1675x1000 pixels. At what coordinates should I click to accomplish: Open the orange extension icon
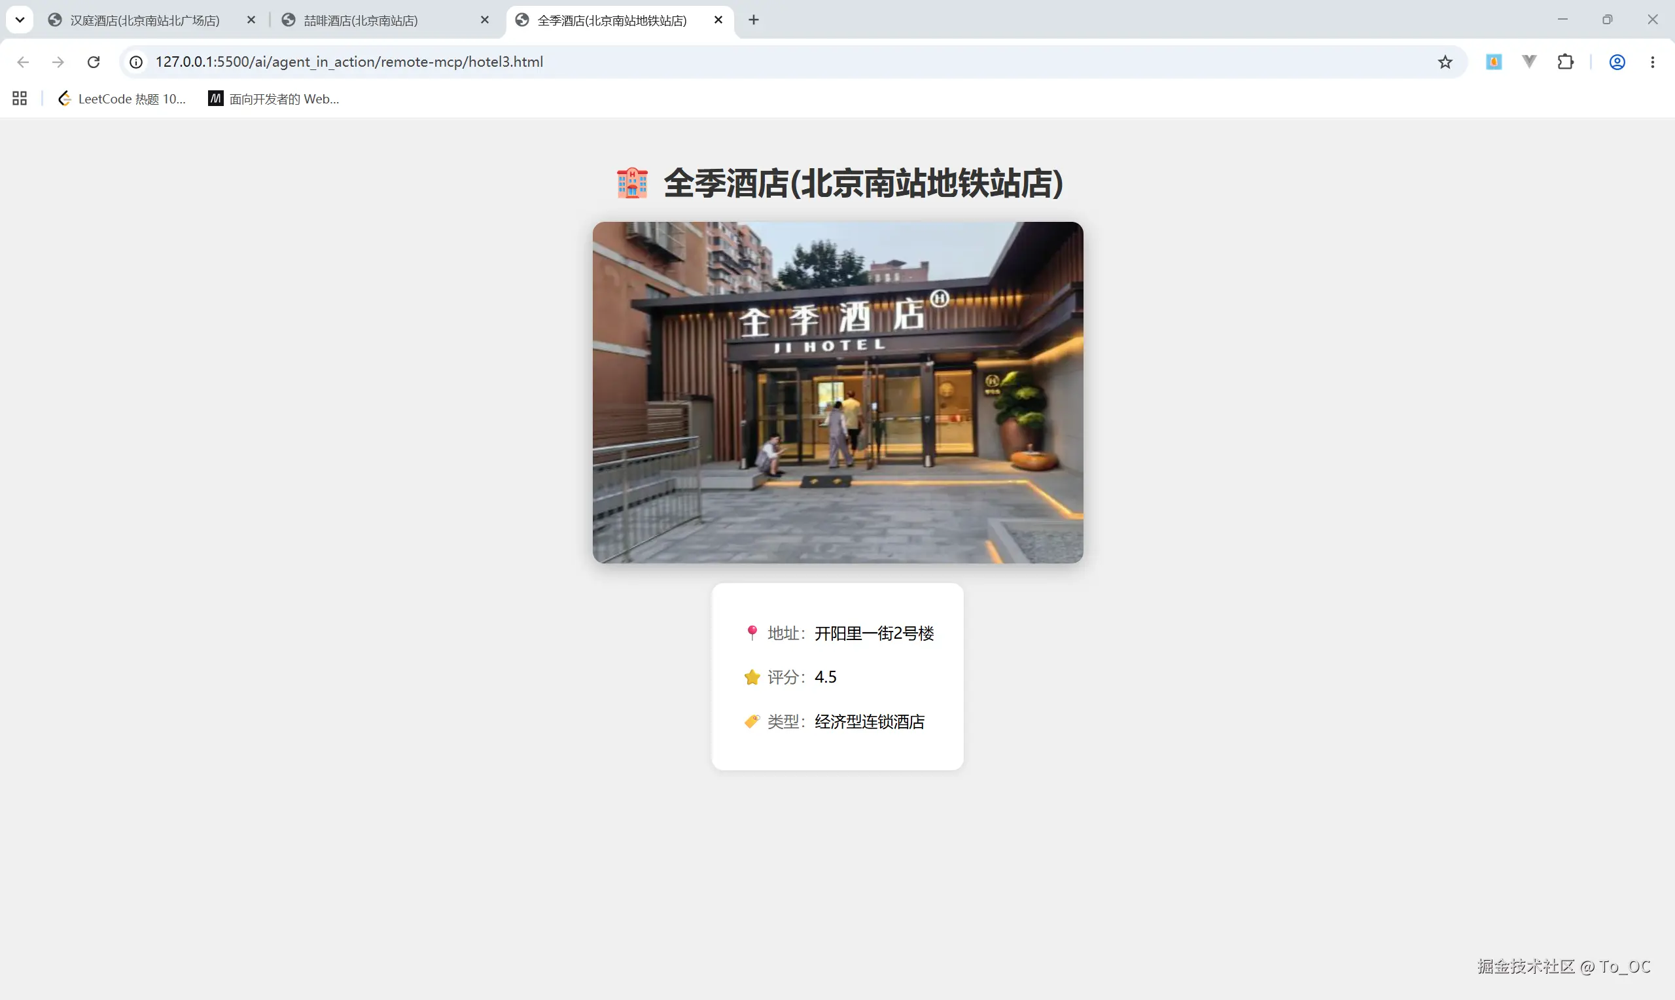point(1494,62)
